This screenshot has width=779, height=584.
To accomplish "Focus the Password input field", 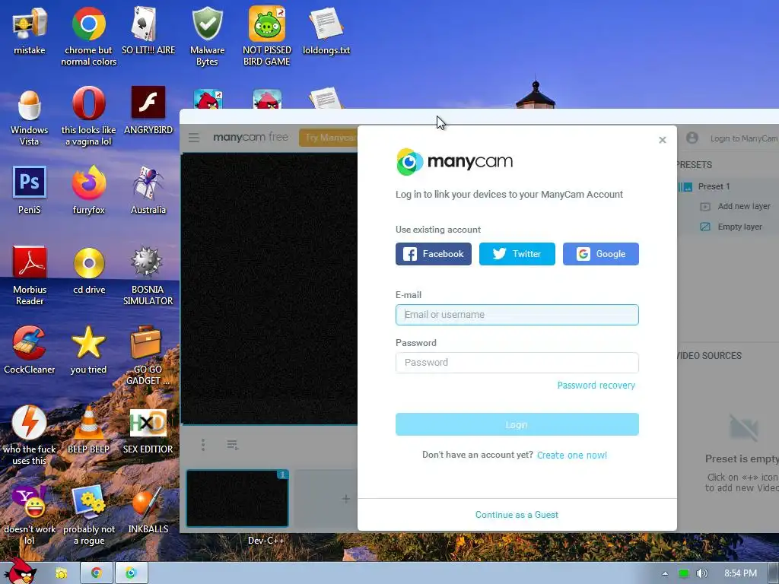I will 517,363.
